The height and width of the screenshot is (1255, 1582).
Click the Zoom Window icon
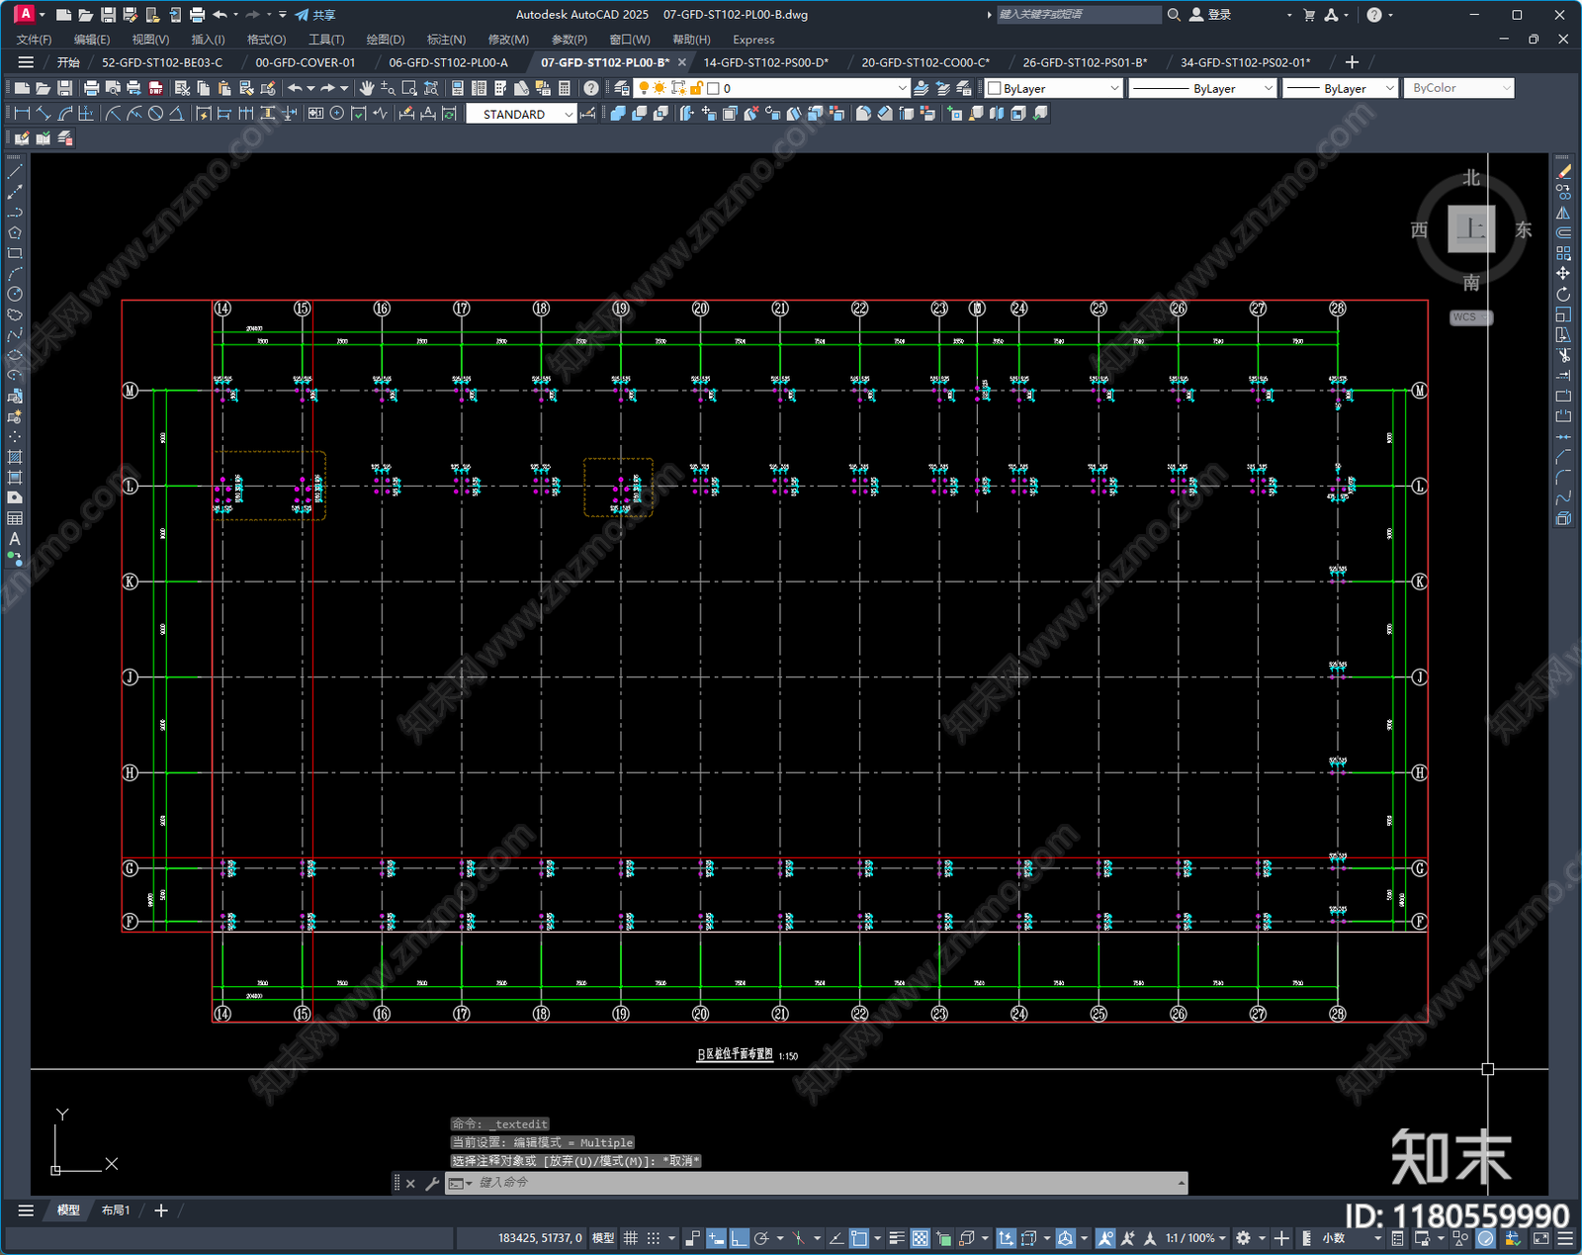(409, 88)
